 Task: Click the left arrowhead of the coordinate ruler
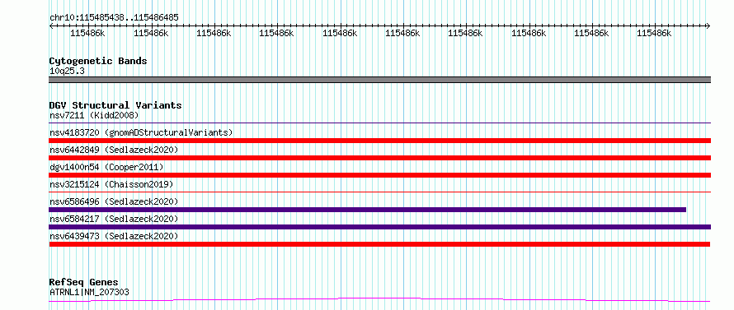pyautogui.click(x=51, y=26)
